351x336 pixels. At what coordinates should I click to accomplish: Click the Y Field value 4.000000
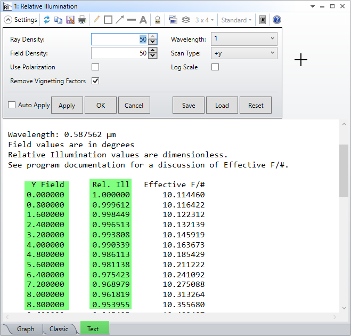click(45, 245)
